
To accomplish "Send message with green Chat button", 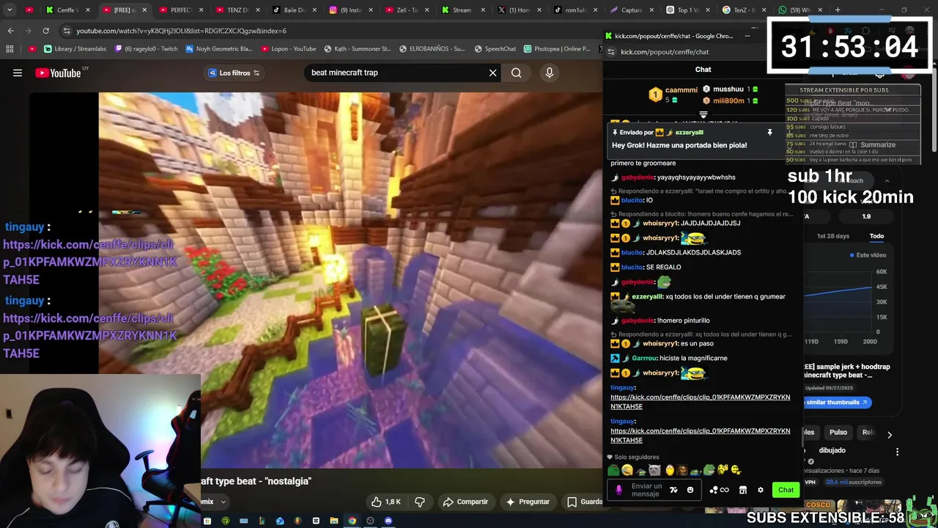I will [786, 490].
